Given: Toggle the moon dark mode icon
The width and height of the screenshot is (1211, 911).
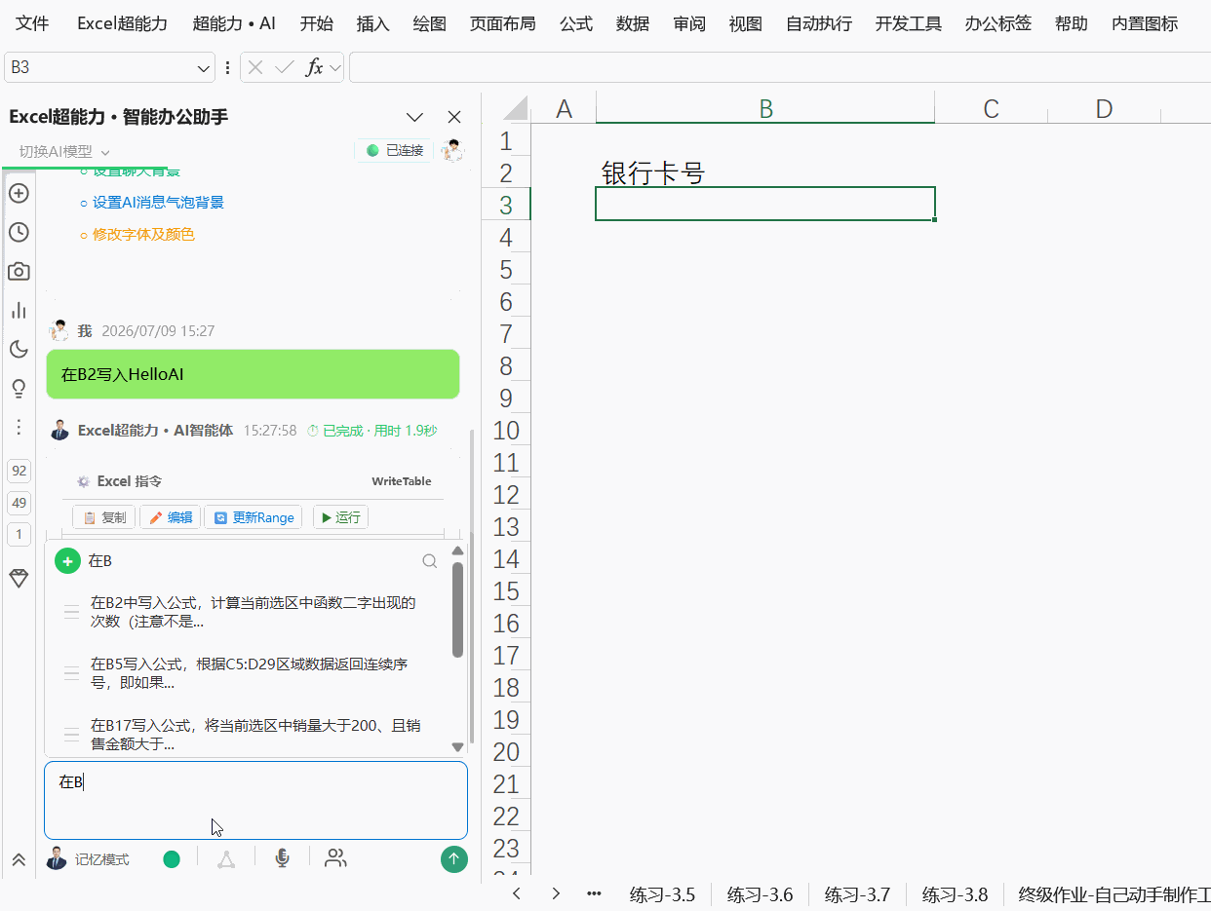Looking at the screenshot, I should 19,349.
